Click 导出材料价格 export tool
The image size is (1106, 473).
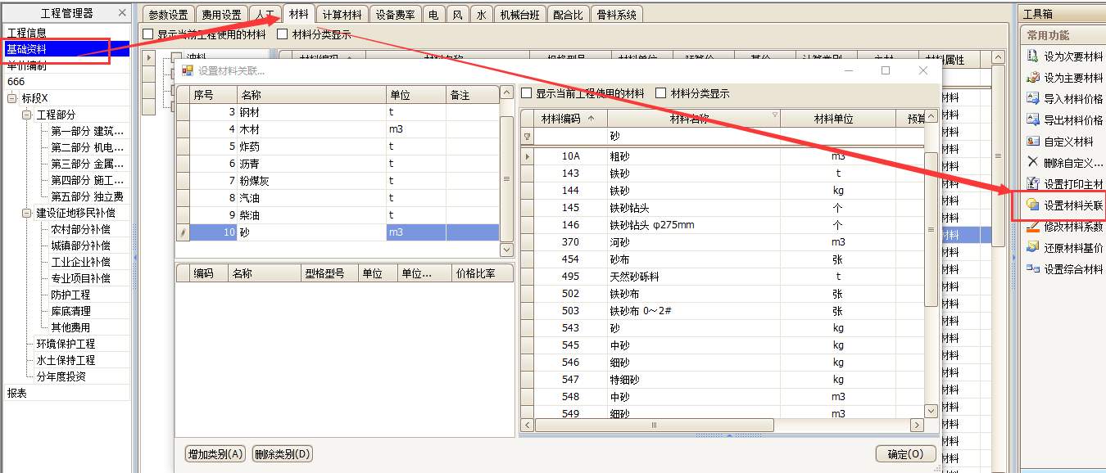(x=1033, y=119)
